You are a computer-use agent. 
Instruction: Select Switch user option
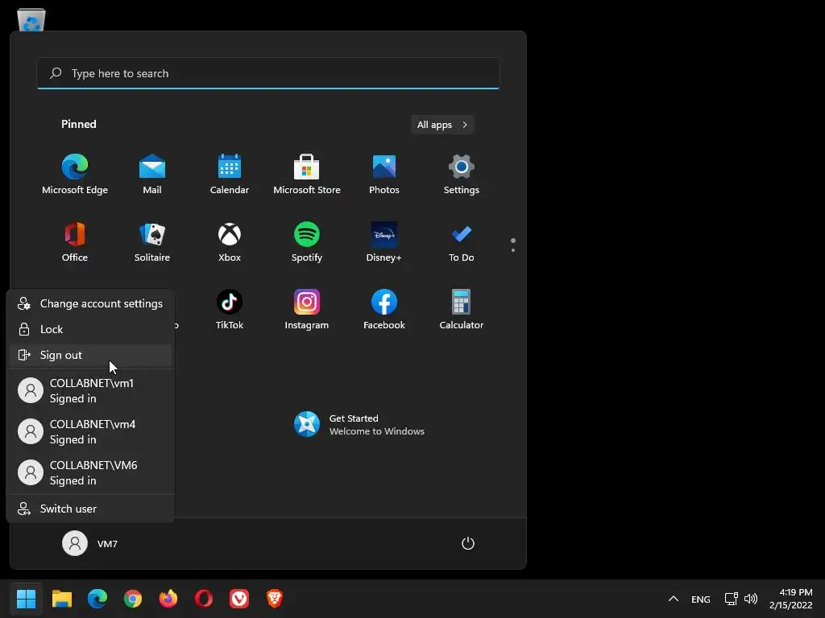tap(90, 509)
